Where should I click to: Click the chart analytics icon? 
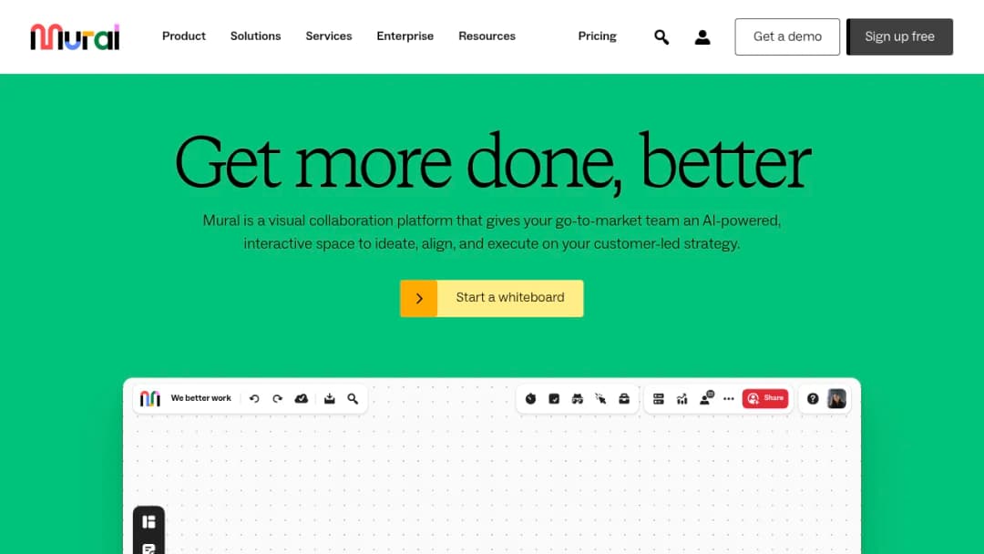(682, 398)
